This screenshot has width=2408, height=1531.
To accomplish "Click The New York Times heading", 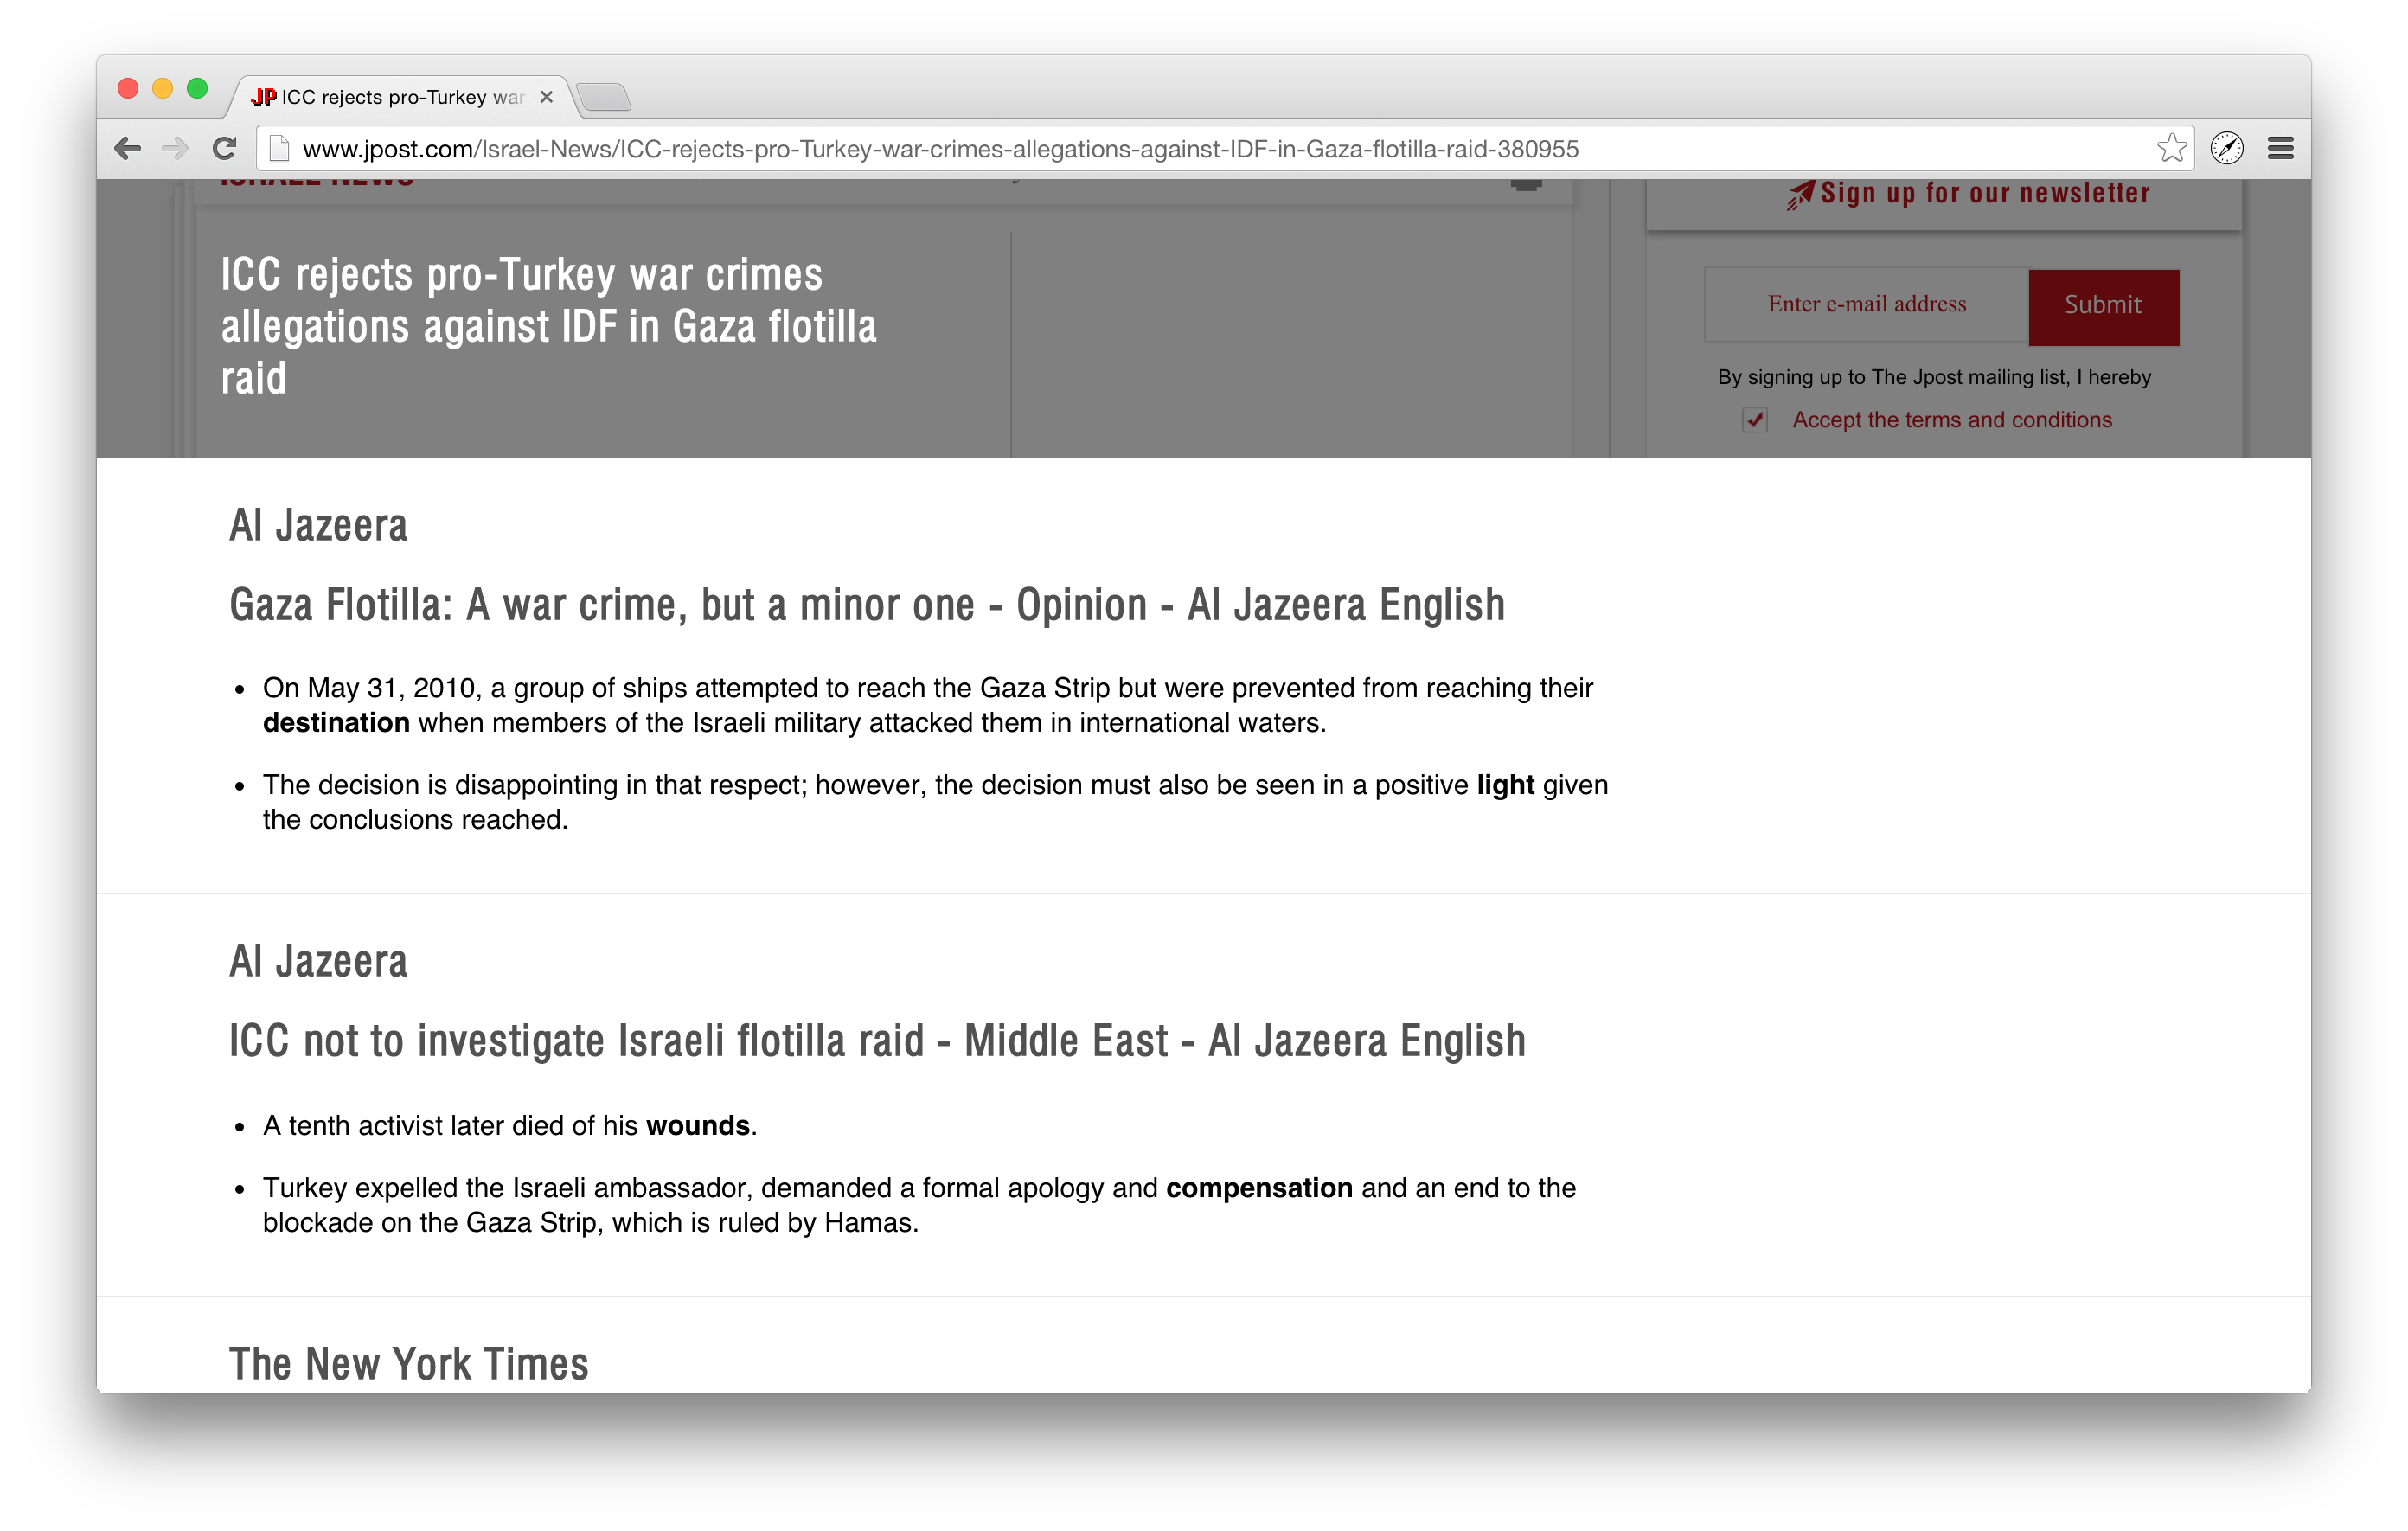I will tap(408, 1364).
